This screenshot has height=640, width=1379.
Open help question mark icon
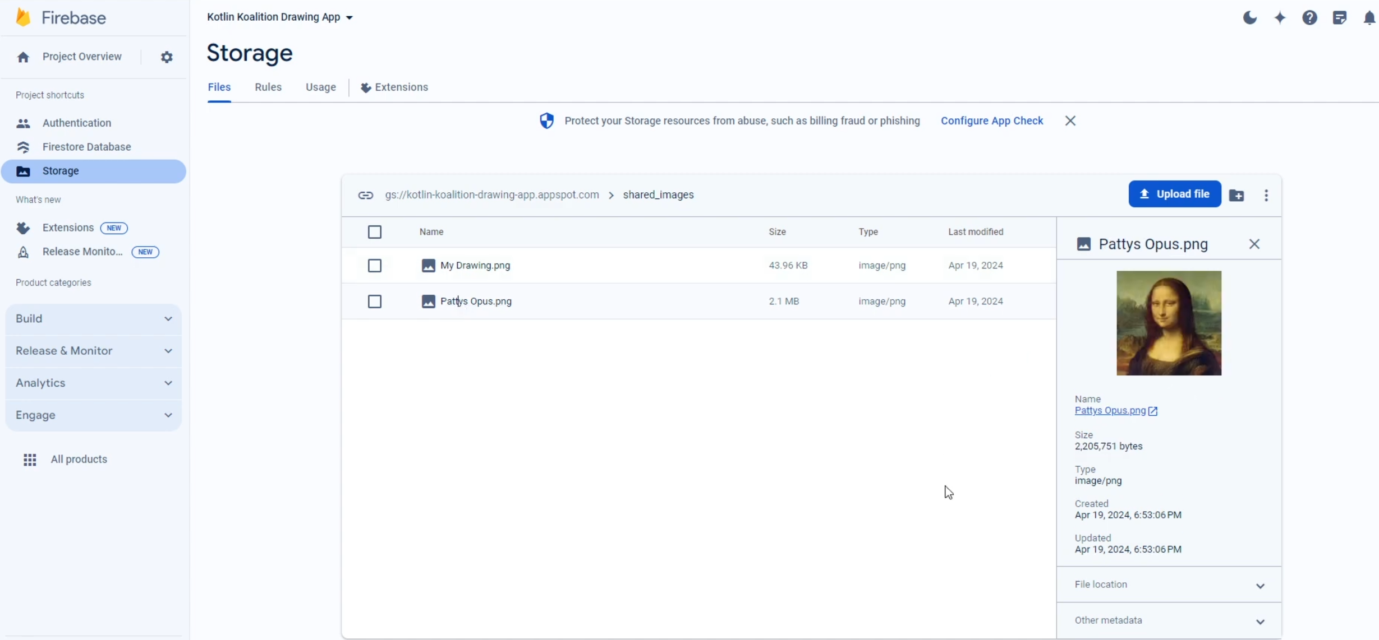click(1309, 18)
